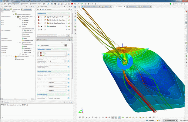The width and height of the screenshot is (188, 122).
Task: Click the green Run play icon
Action: pos(82,4)
